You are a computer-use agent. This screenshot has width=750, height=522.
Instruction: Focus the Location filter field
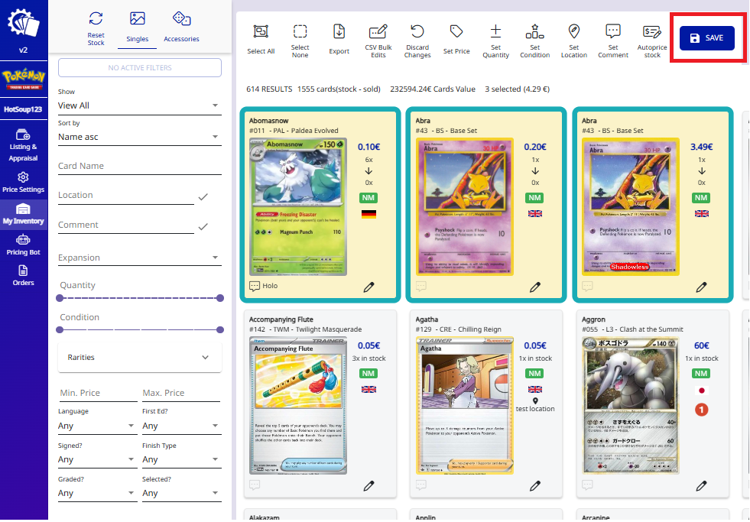126,195
